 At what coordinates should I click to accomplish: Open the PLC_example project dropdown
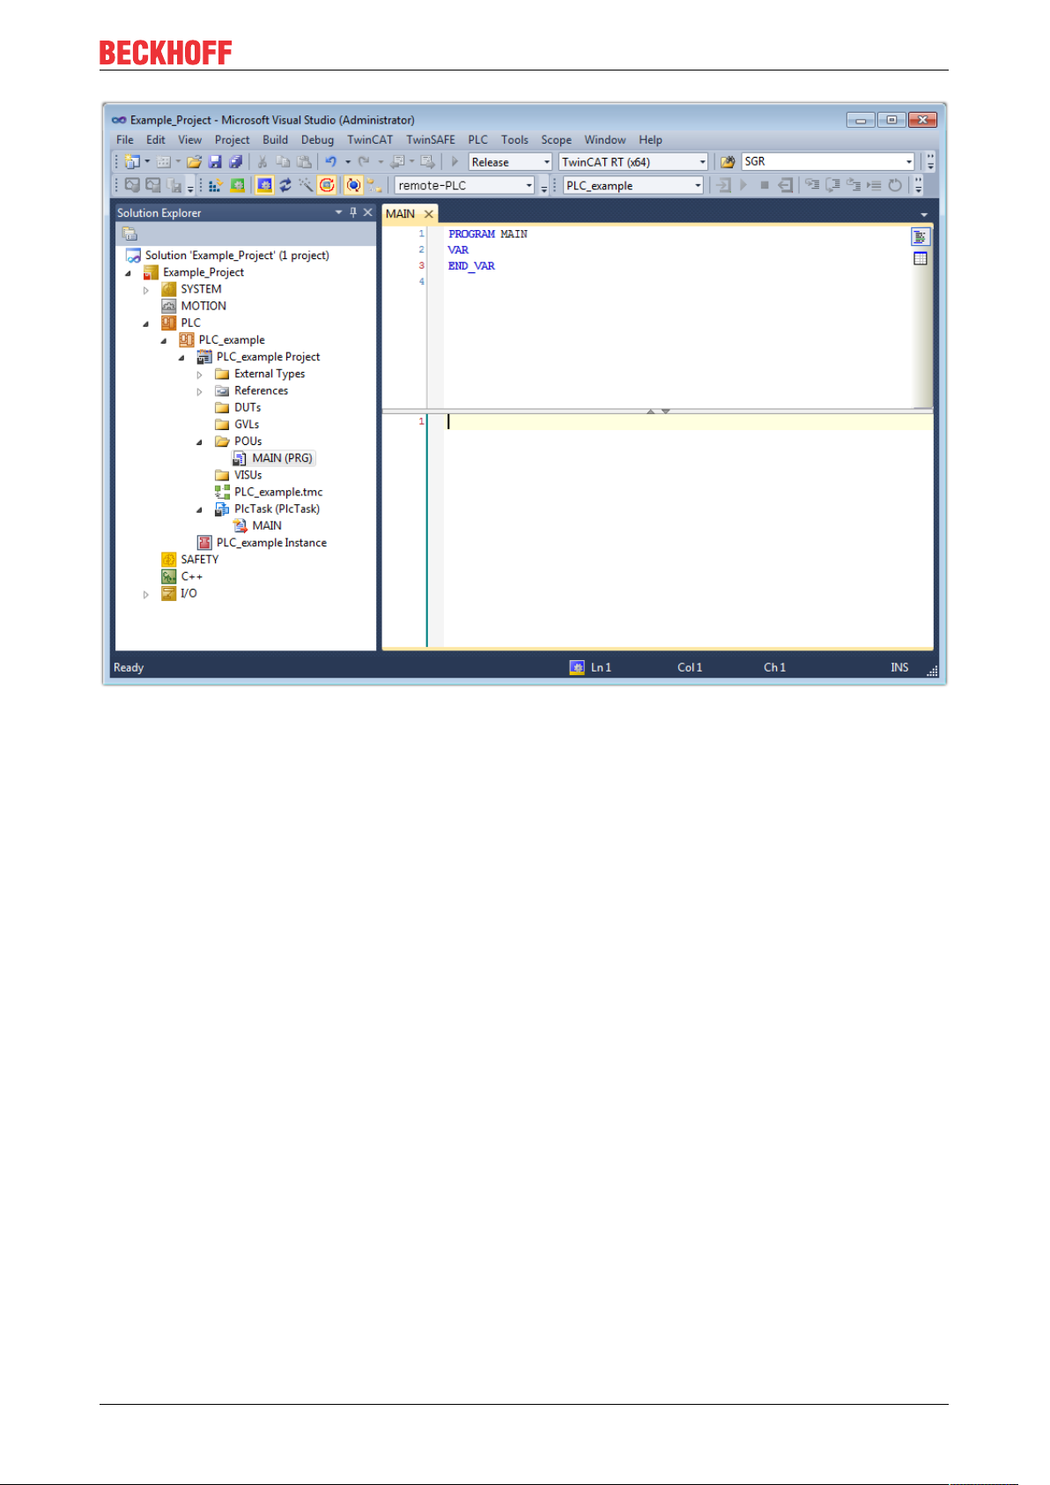[x=698, y=185]
